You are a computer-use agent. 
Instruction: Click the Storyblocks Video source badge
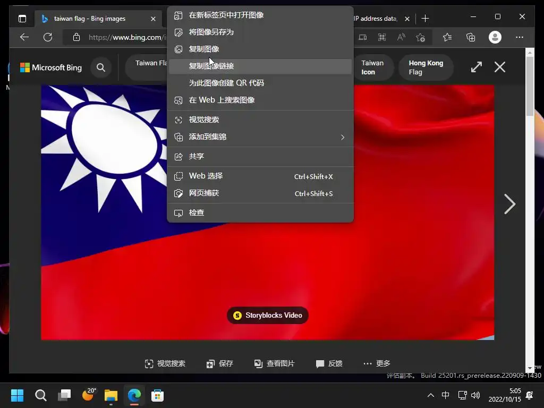[x=268, y=315]
